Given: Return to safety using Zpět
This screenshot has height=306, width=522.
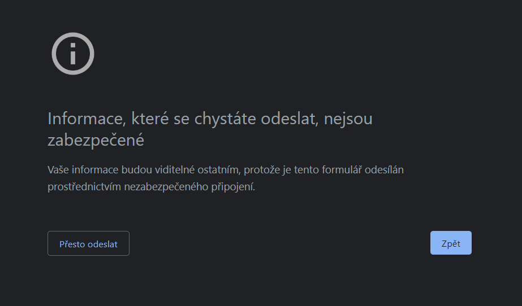Looking at the screenshot, I should (451, 243).
